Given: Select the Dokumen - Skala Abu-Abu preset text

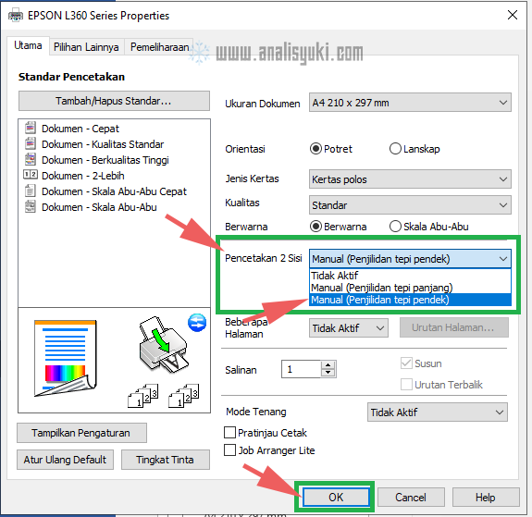Looking at the screenshot, I should [x=99, y=207].
